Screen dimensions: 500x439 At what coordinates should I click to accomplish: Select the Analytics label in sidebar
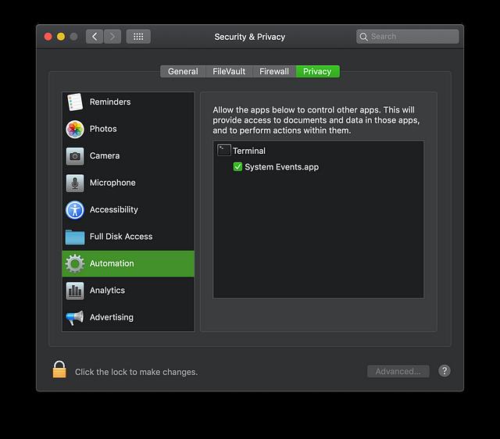click(x=107, y=291)
